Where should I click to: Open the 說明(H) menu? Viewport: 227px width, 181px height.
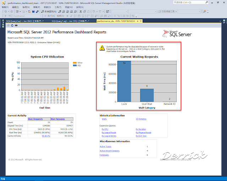[x=80, y=7]
